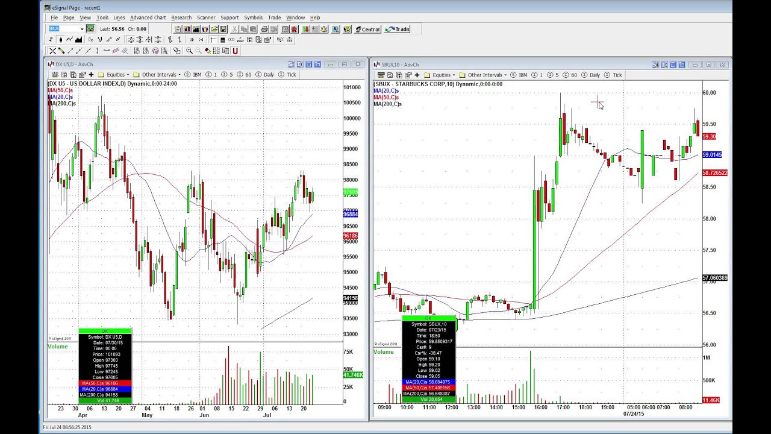Click the Print icon in main toolbar
771x434 pixels.
coord(265,29)
